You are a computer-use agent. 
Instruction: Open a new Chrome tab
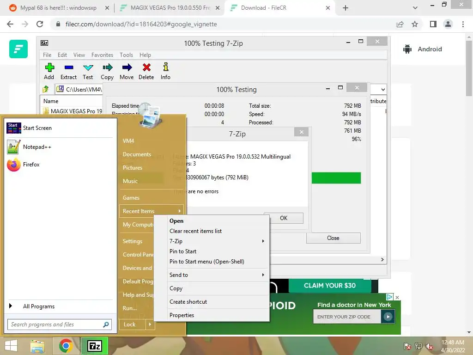(346, 8)
